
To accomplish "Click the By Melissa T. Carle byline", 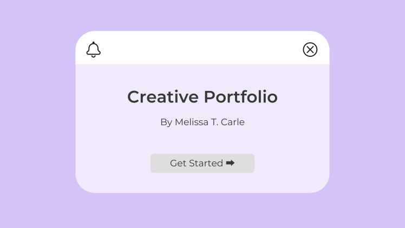I will [x=203, y=122].
